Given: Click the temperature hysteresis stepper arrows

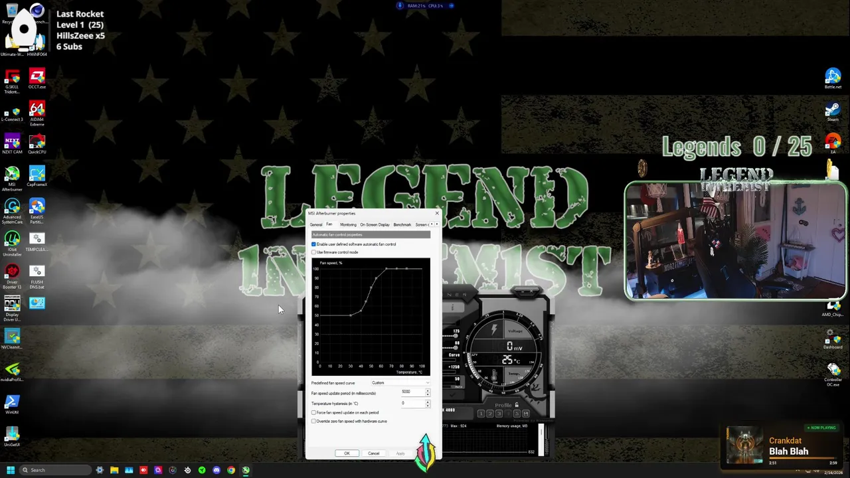Looking at the screenshot, I should (428, 404).
